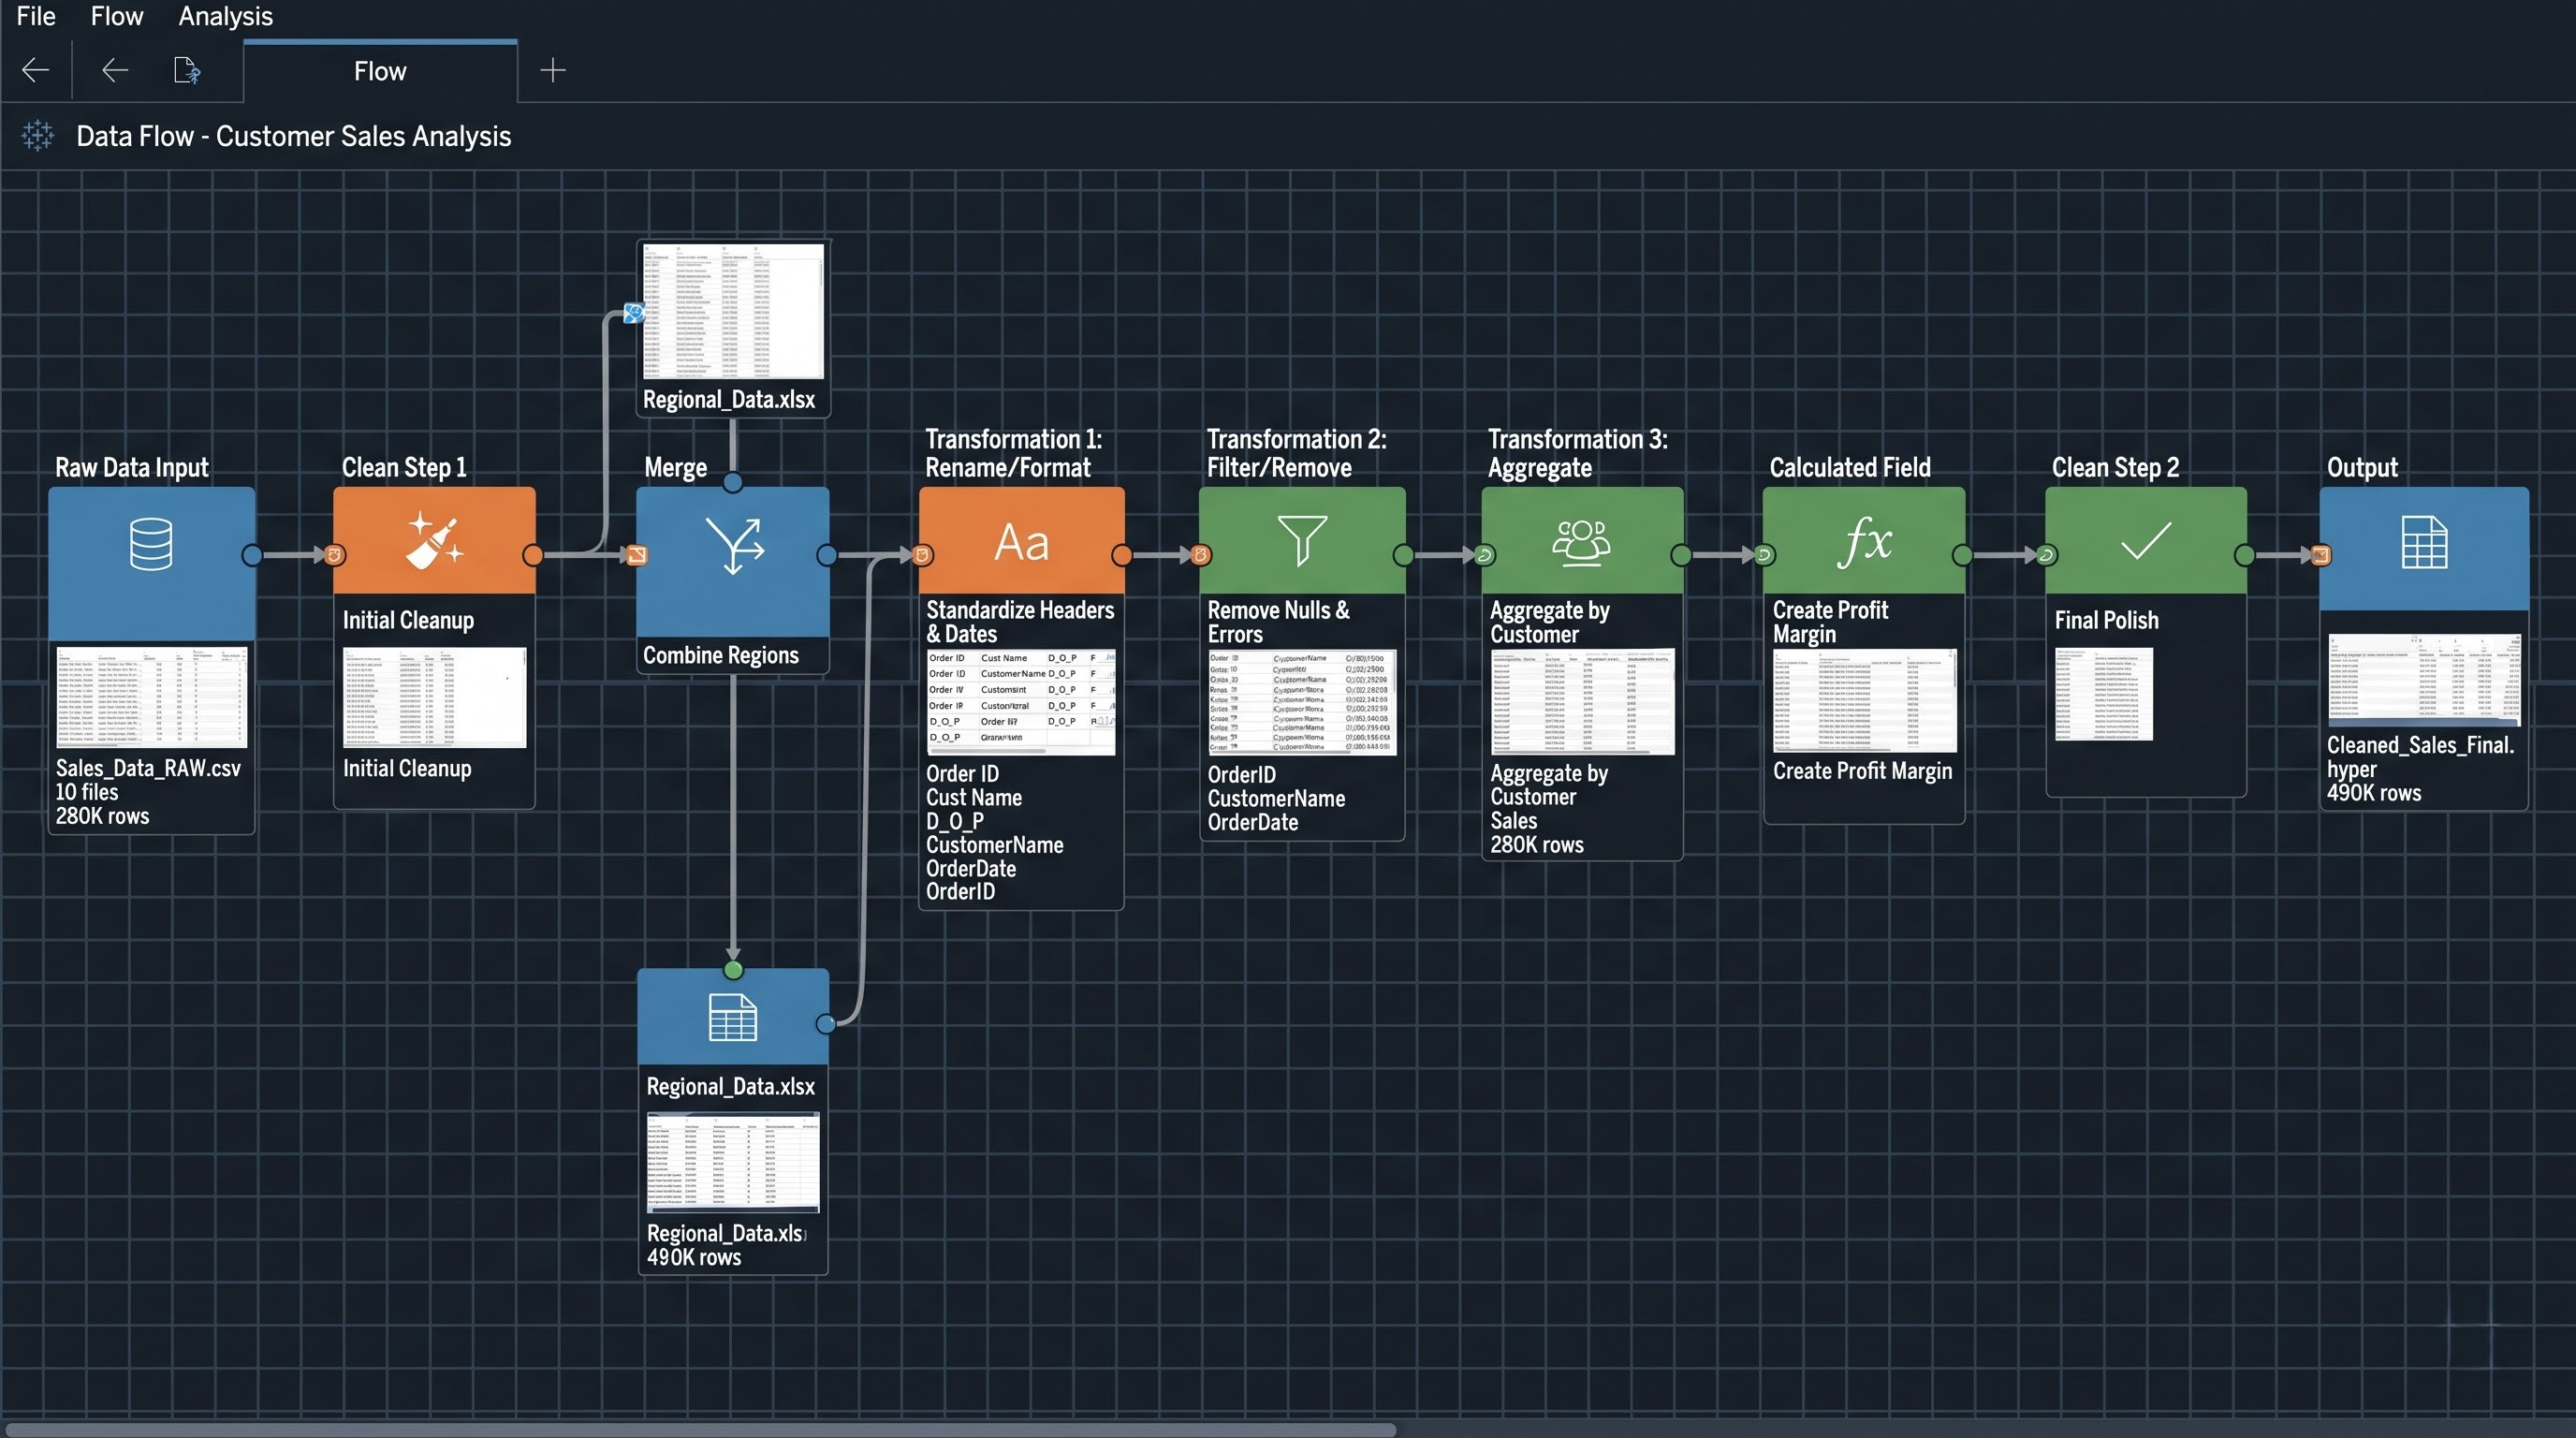Click the input connector on Transformation 3 node
Image resolution: width=2576 pixels, height=1438 pixels.
[1484, 555]
